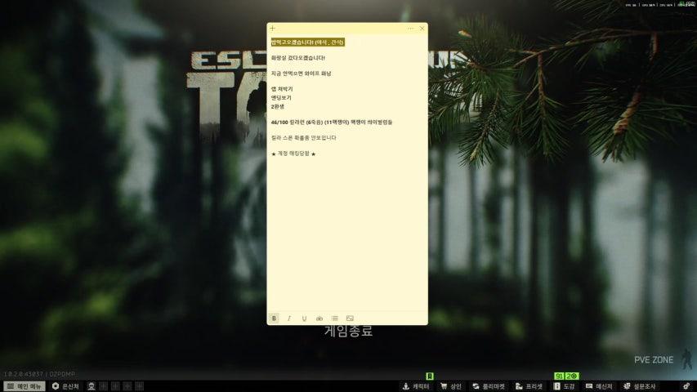
Task: Open the 프리셋 presets tab
Action: 529,386
